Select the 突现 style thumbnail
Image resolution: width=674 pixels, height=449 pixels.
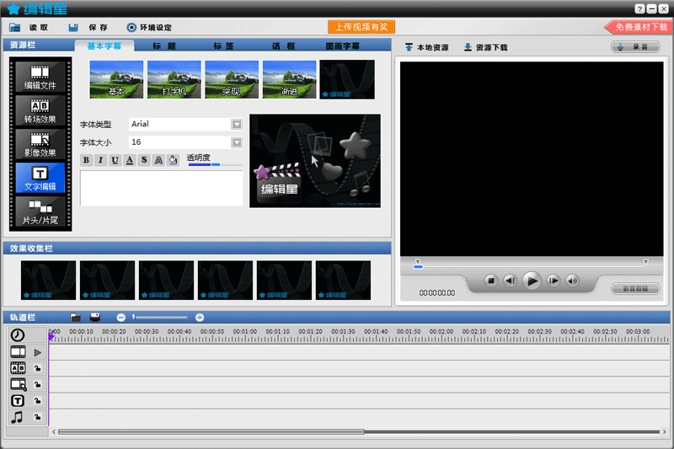[232, 79]
